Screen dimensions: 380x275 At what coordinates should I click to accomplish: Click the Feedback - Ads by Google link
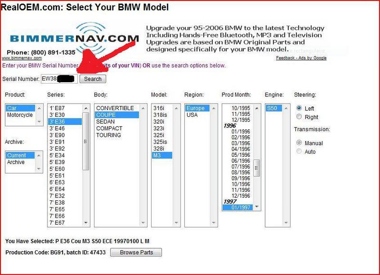point(301,58)
